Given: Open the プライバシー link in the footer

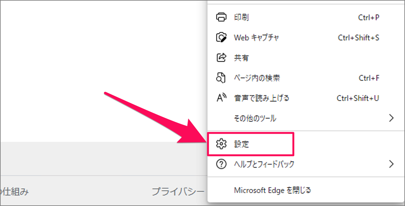Looking at the screenshot, I should tap(178, 191).
